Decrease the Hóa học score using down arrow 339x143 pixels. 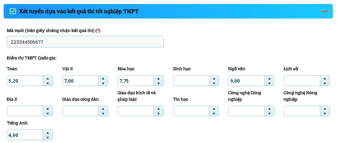pos(159,83)
